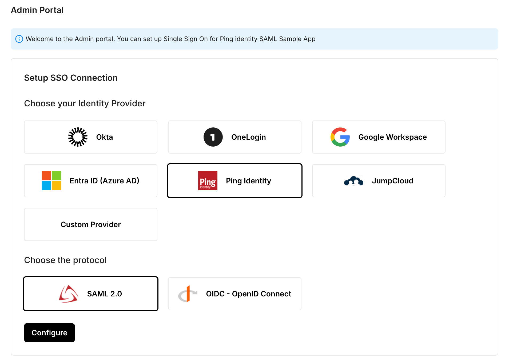Click the Okta logo icon
The height and width of the screenshot is (362, 509).
coord(78,137)
